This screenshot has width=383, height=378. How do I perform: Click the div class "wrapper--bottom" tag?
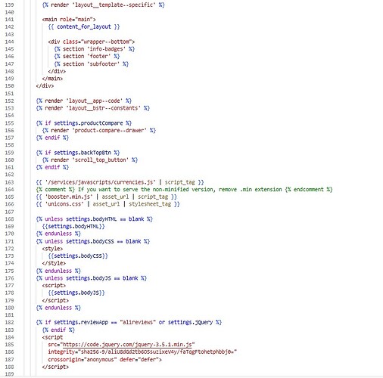(92, 42)
